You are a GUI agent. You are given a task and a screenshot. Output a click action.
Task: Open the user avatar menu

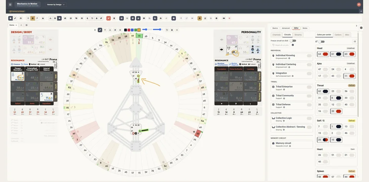point(359,5)
